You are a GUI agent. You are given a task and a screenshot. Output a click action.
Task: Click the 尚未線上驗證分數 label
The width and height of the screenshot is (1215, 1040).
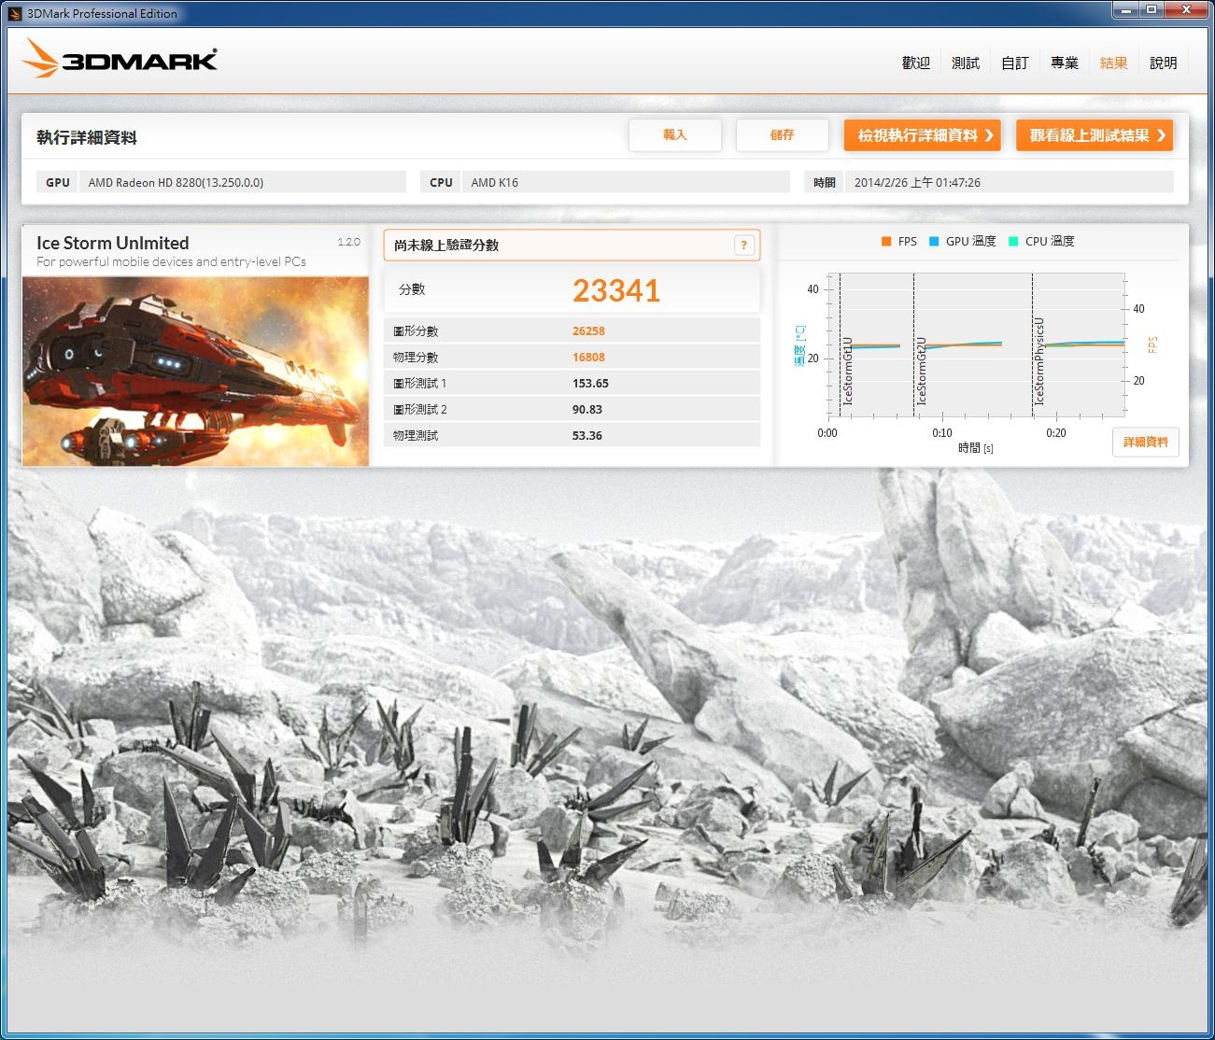(446, 246)
